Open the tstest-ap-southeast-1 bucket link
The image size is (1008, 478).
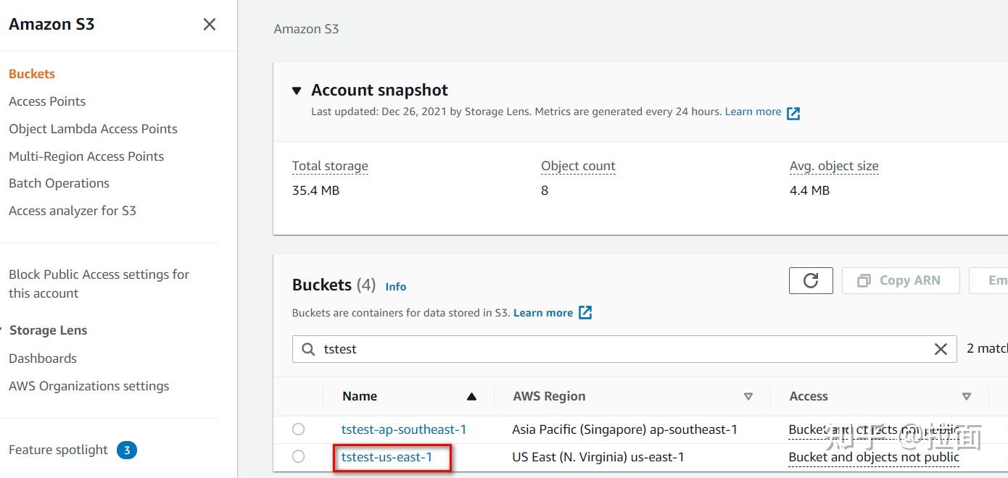tap(404, 429)
